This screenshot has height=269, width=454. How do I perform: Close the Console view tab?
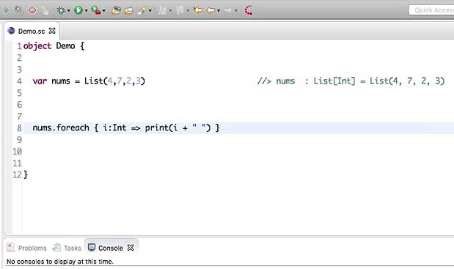pos(131,248)
